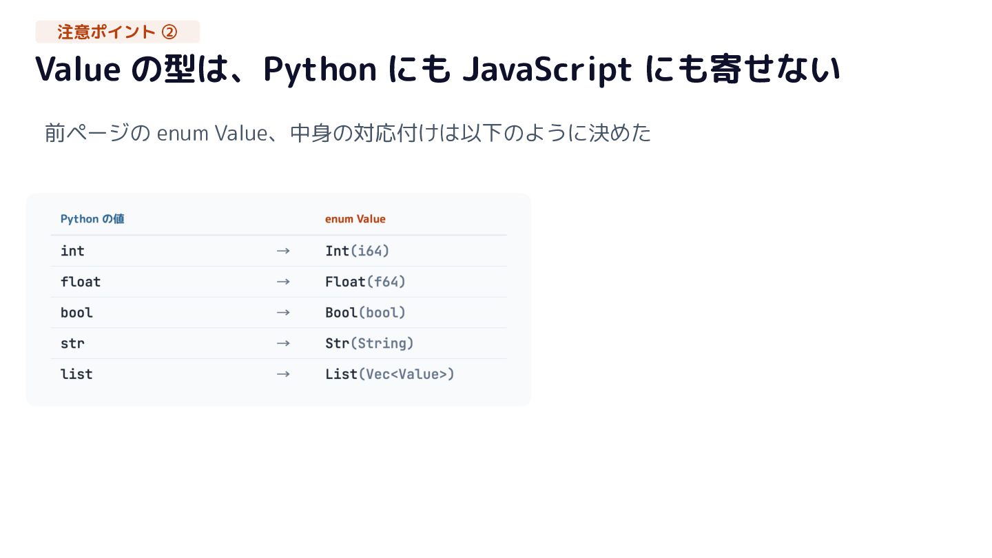
Task: Select the "int" cell in the table
Action: click(72, 251)
